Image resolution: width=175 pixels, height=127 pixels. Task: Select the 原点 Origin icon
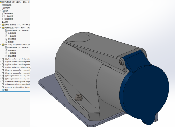(x=3, y=22)
